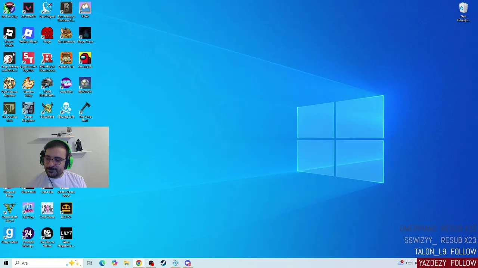Switch to Google Chrome in taskbar
This screenshot has width=478, height=268.
pyautogui.click(x=139, y=263)
